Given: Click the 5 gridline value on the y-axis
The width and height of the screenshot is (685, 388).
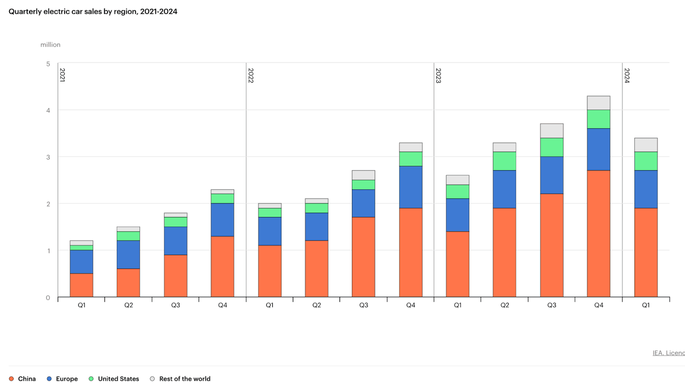Looking at the screenshot, I should click(48, 64).
